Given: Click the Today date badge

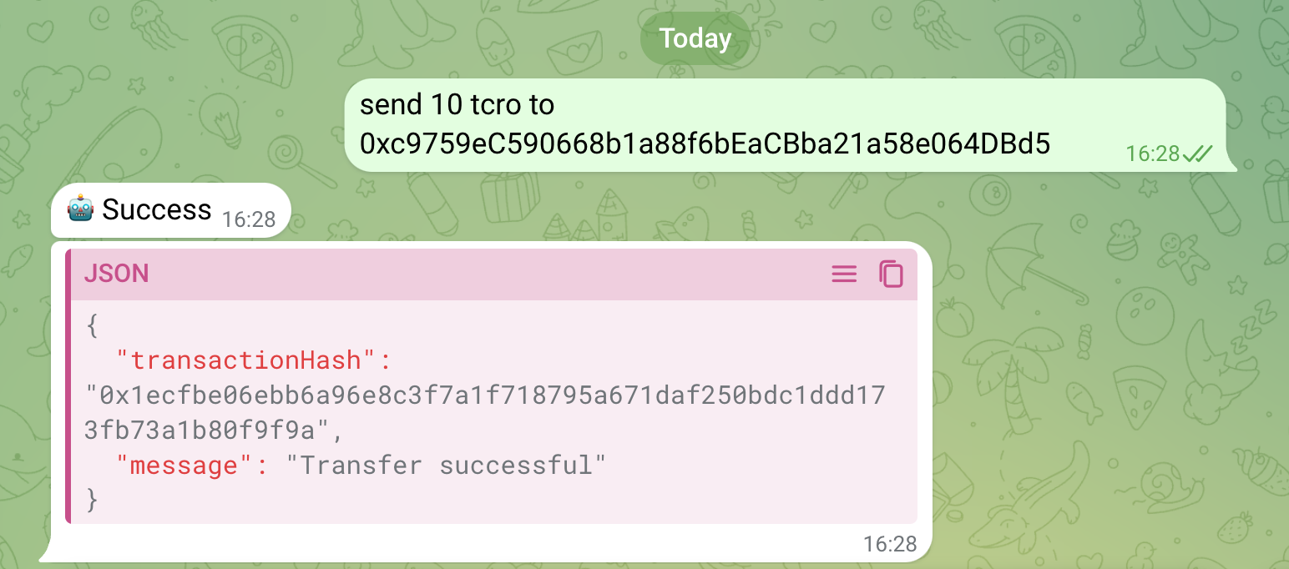Looking at the screenshot, I should (695, 38).
